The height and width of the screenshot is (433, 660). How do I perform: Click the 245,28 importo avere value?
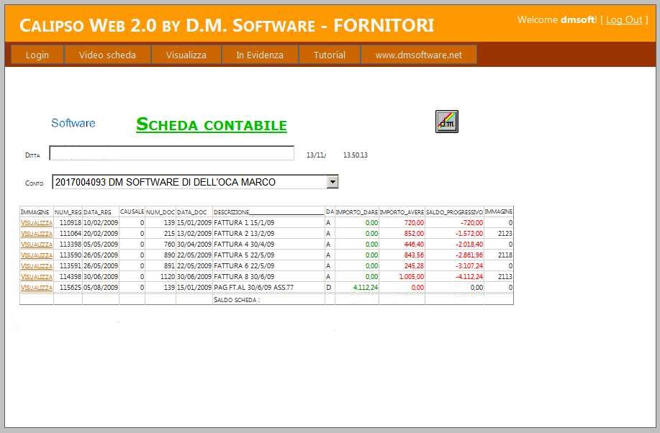tap(414, 266)
